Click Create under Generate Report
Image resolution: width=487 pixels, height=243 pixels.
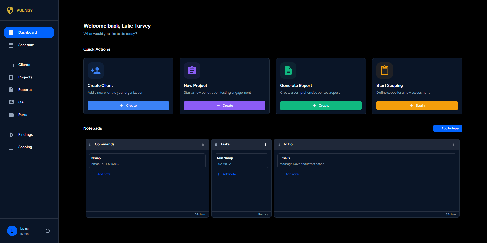pos(321,105)
